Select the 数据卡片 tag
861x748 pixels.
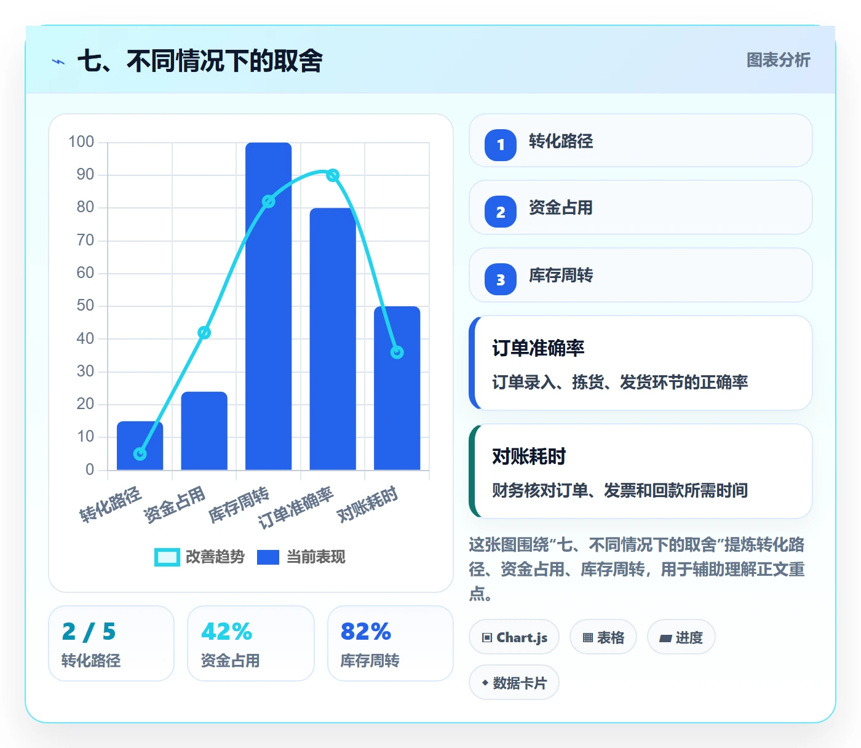click(514, 683)
